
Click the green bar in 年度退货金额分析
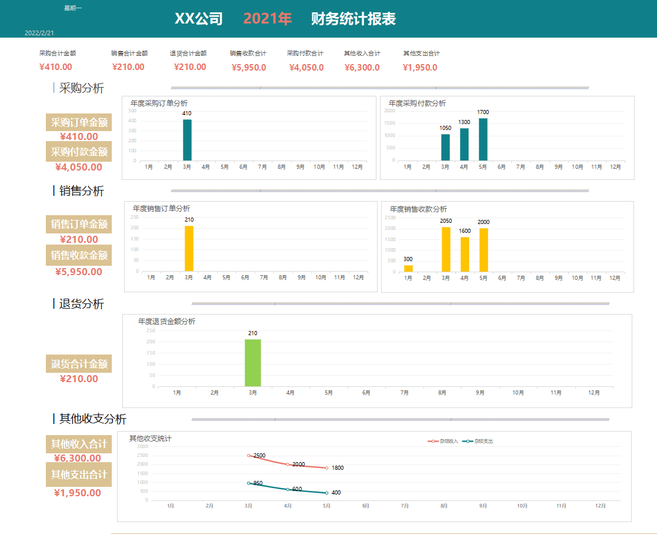pos(253,362)
